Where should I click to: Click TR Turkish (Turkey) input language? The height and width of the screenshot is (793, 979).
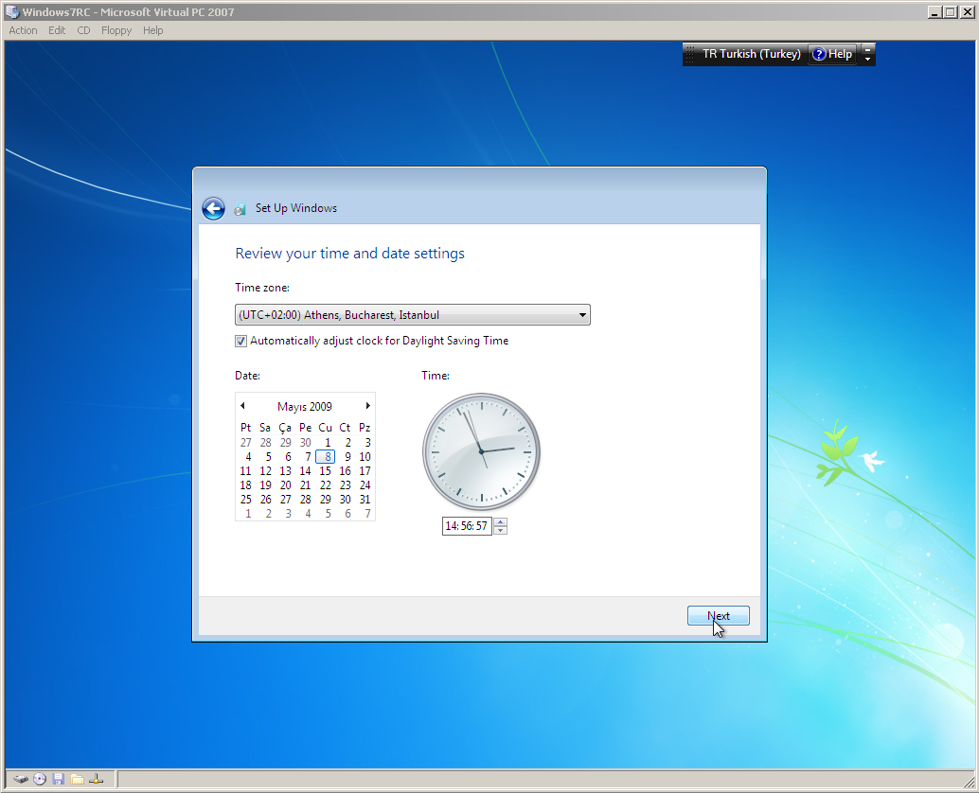(752, 54)
